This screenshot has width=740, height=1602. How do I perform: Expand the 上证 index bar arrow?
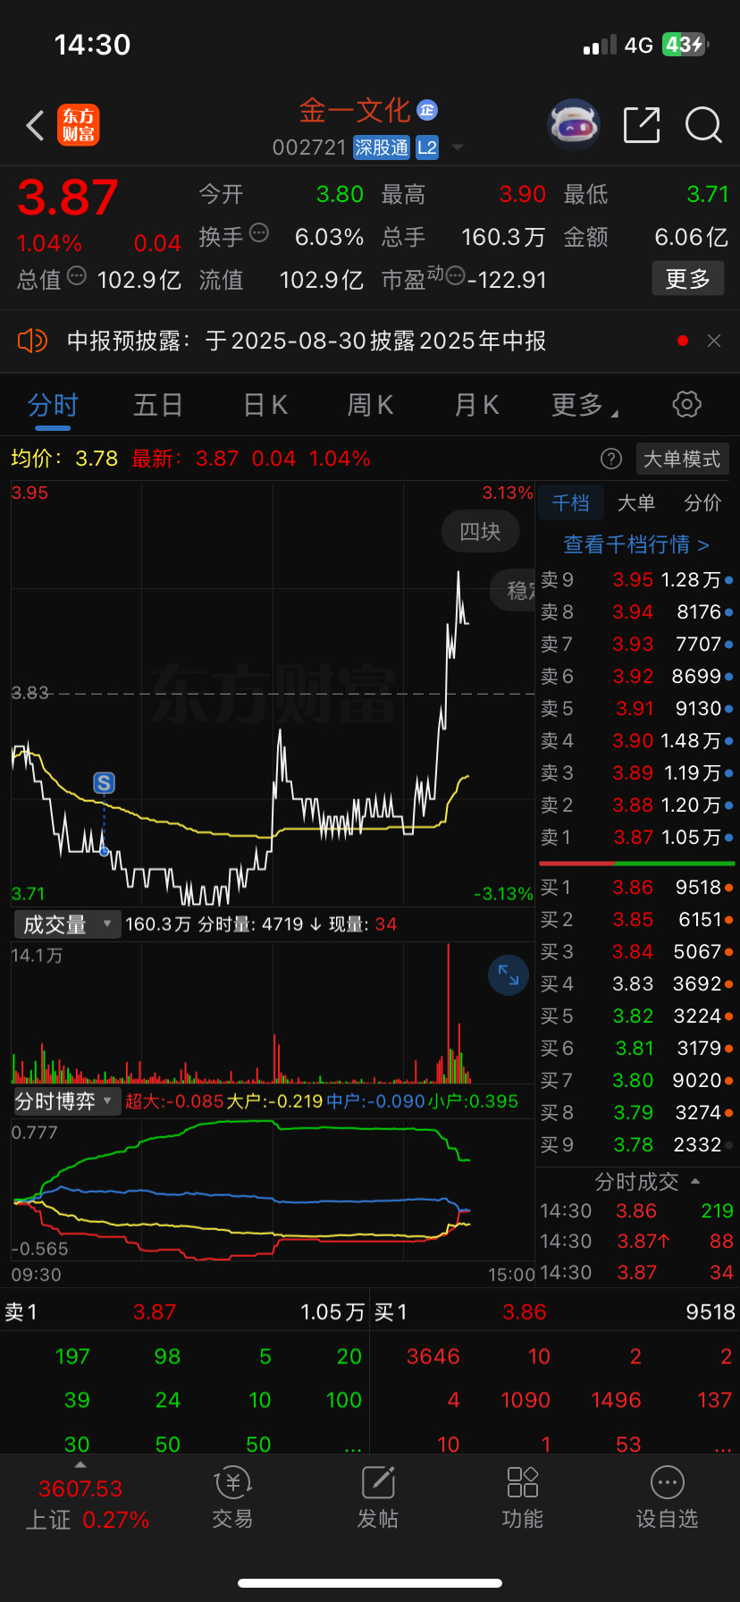point(80,1464)
